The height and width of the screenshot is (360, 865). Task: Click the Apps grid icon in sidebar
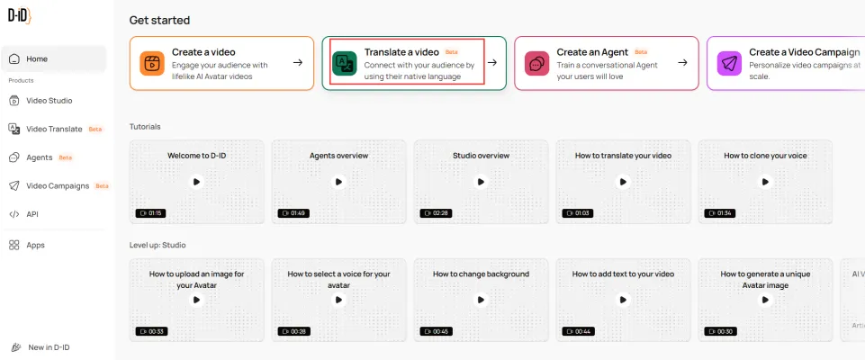[x=14, y=245]
